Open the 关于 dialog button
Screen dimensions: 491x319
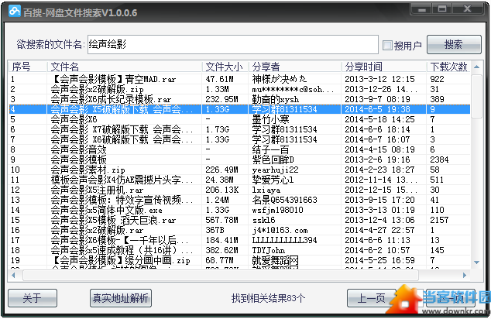(x=33, y=298)
